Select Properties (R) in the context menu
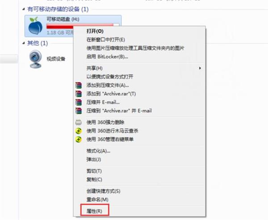268x220 pixels. pyautogui.click(x=94, y=211)
